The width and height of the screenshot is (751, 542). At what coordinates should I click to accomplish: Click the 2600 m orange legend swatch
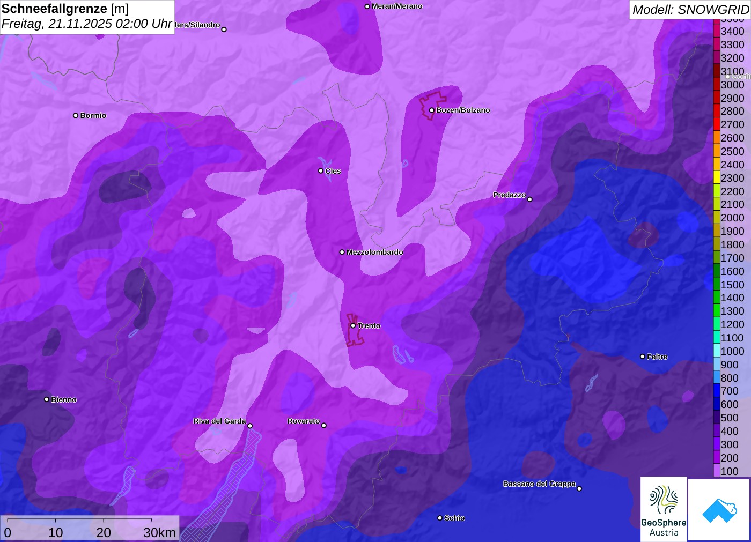pyautogui.click(x=717, y=138)
